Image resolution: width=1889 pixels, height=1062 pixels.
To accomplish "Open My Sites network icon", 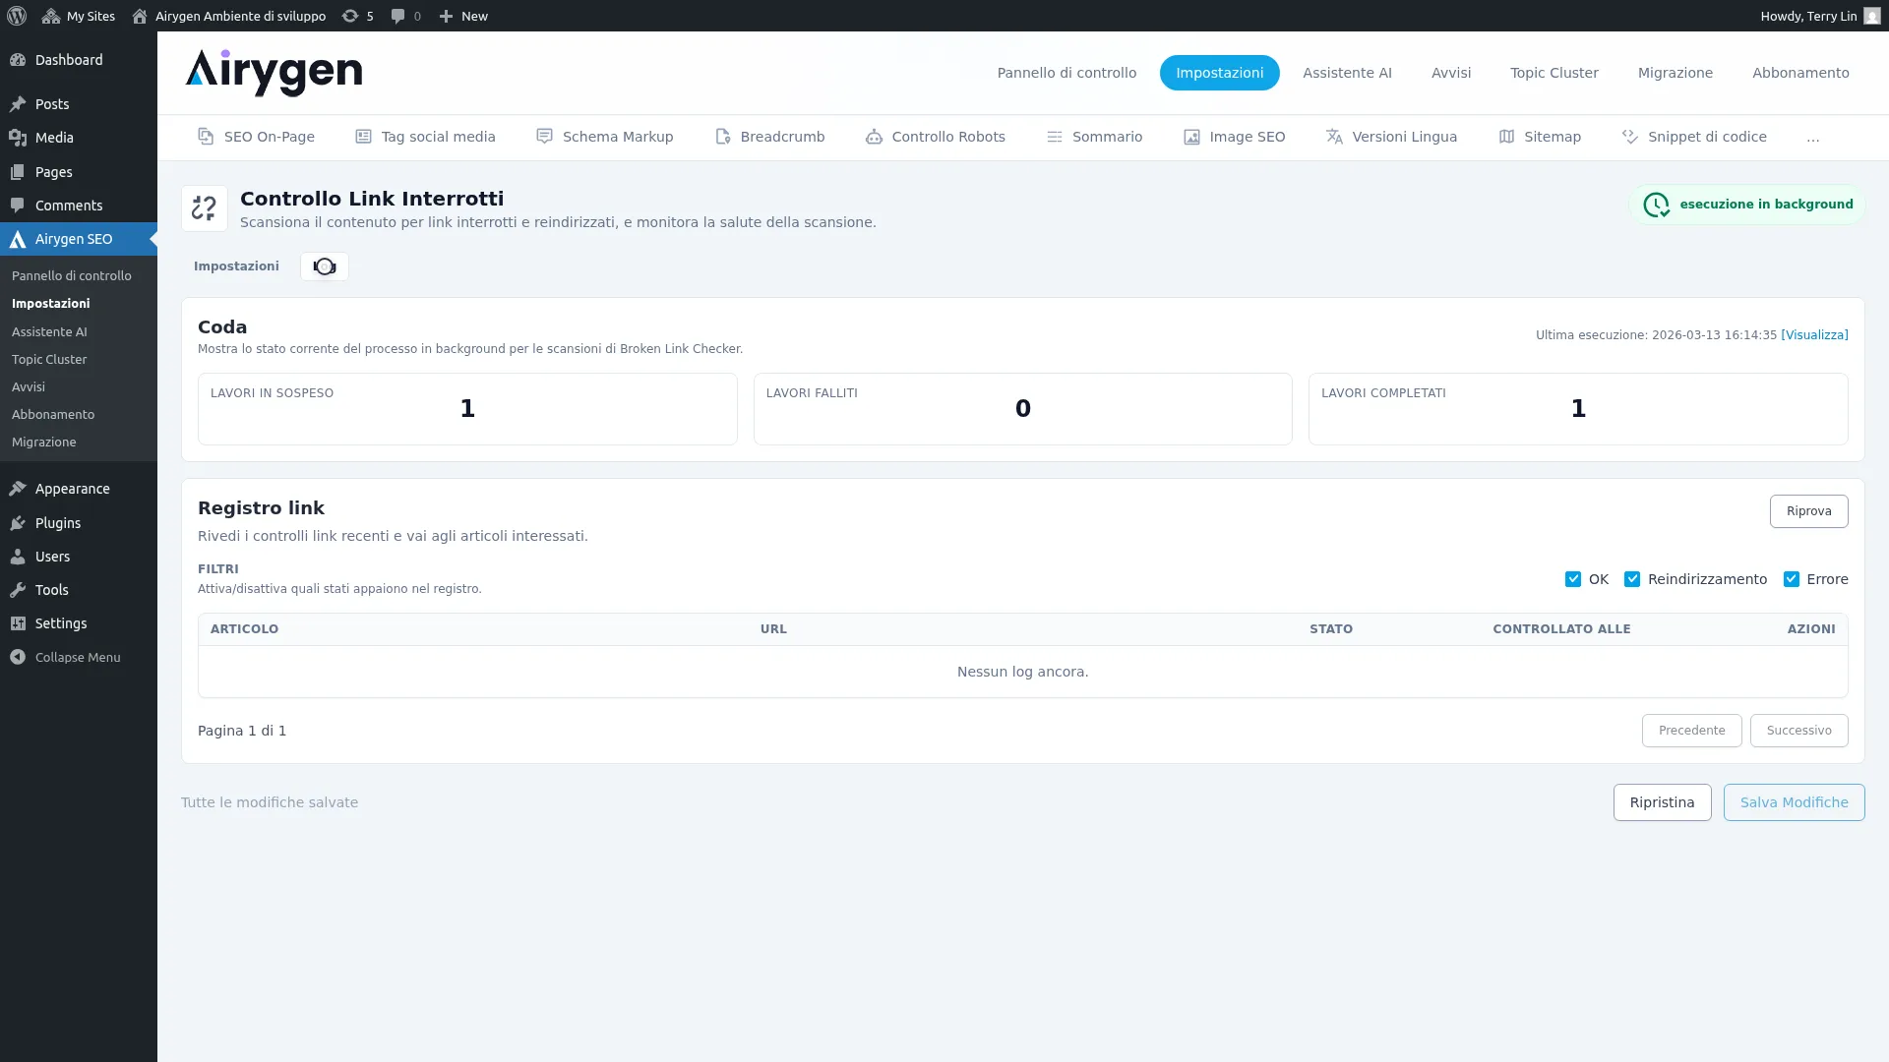I will pos(51,16).
